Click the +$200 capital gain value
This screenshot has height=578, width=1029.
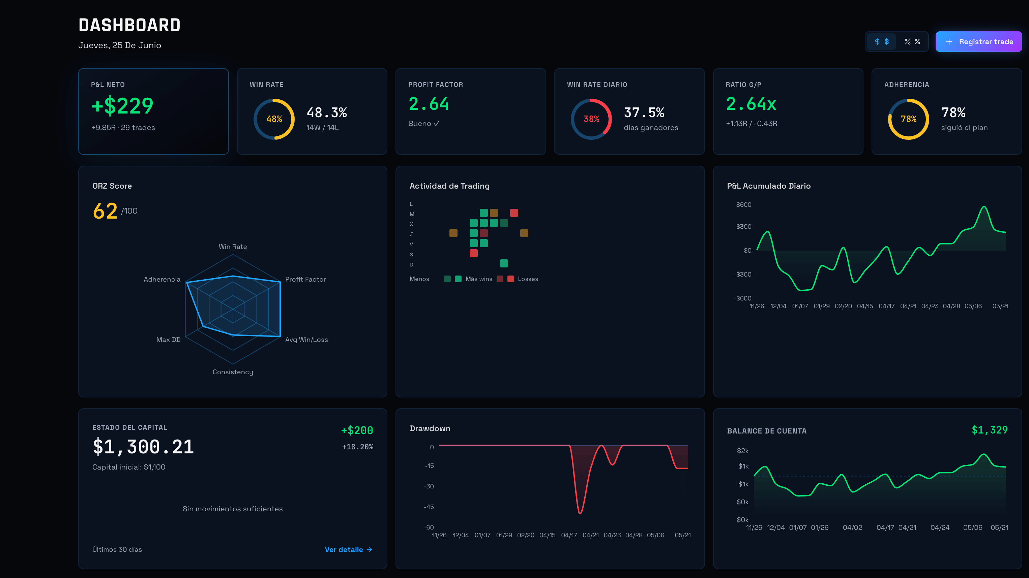(357, 430)
